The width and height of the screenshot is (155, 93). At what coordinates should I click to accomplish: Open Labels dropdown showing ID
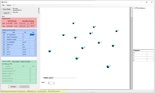(x=51, y=83)
